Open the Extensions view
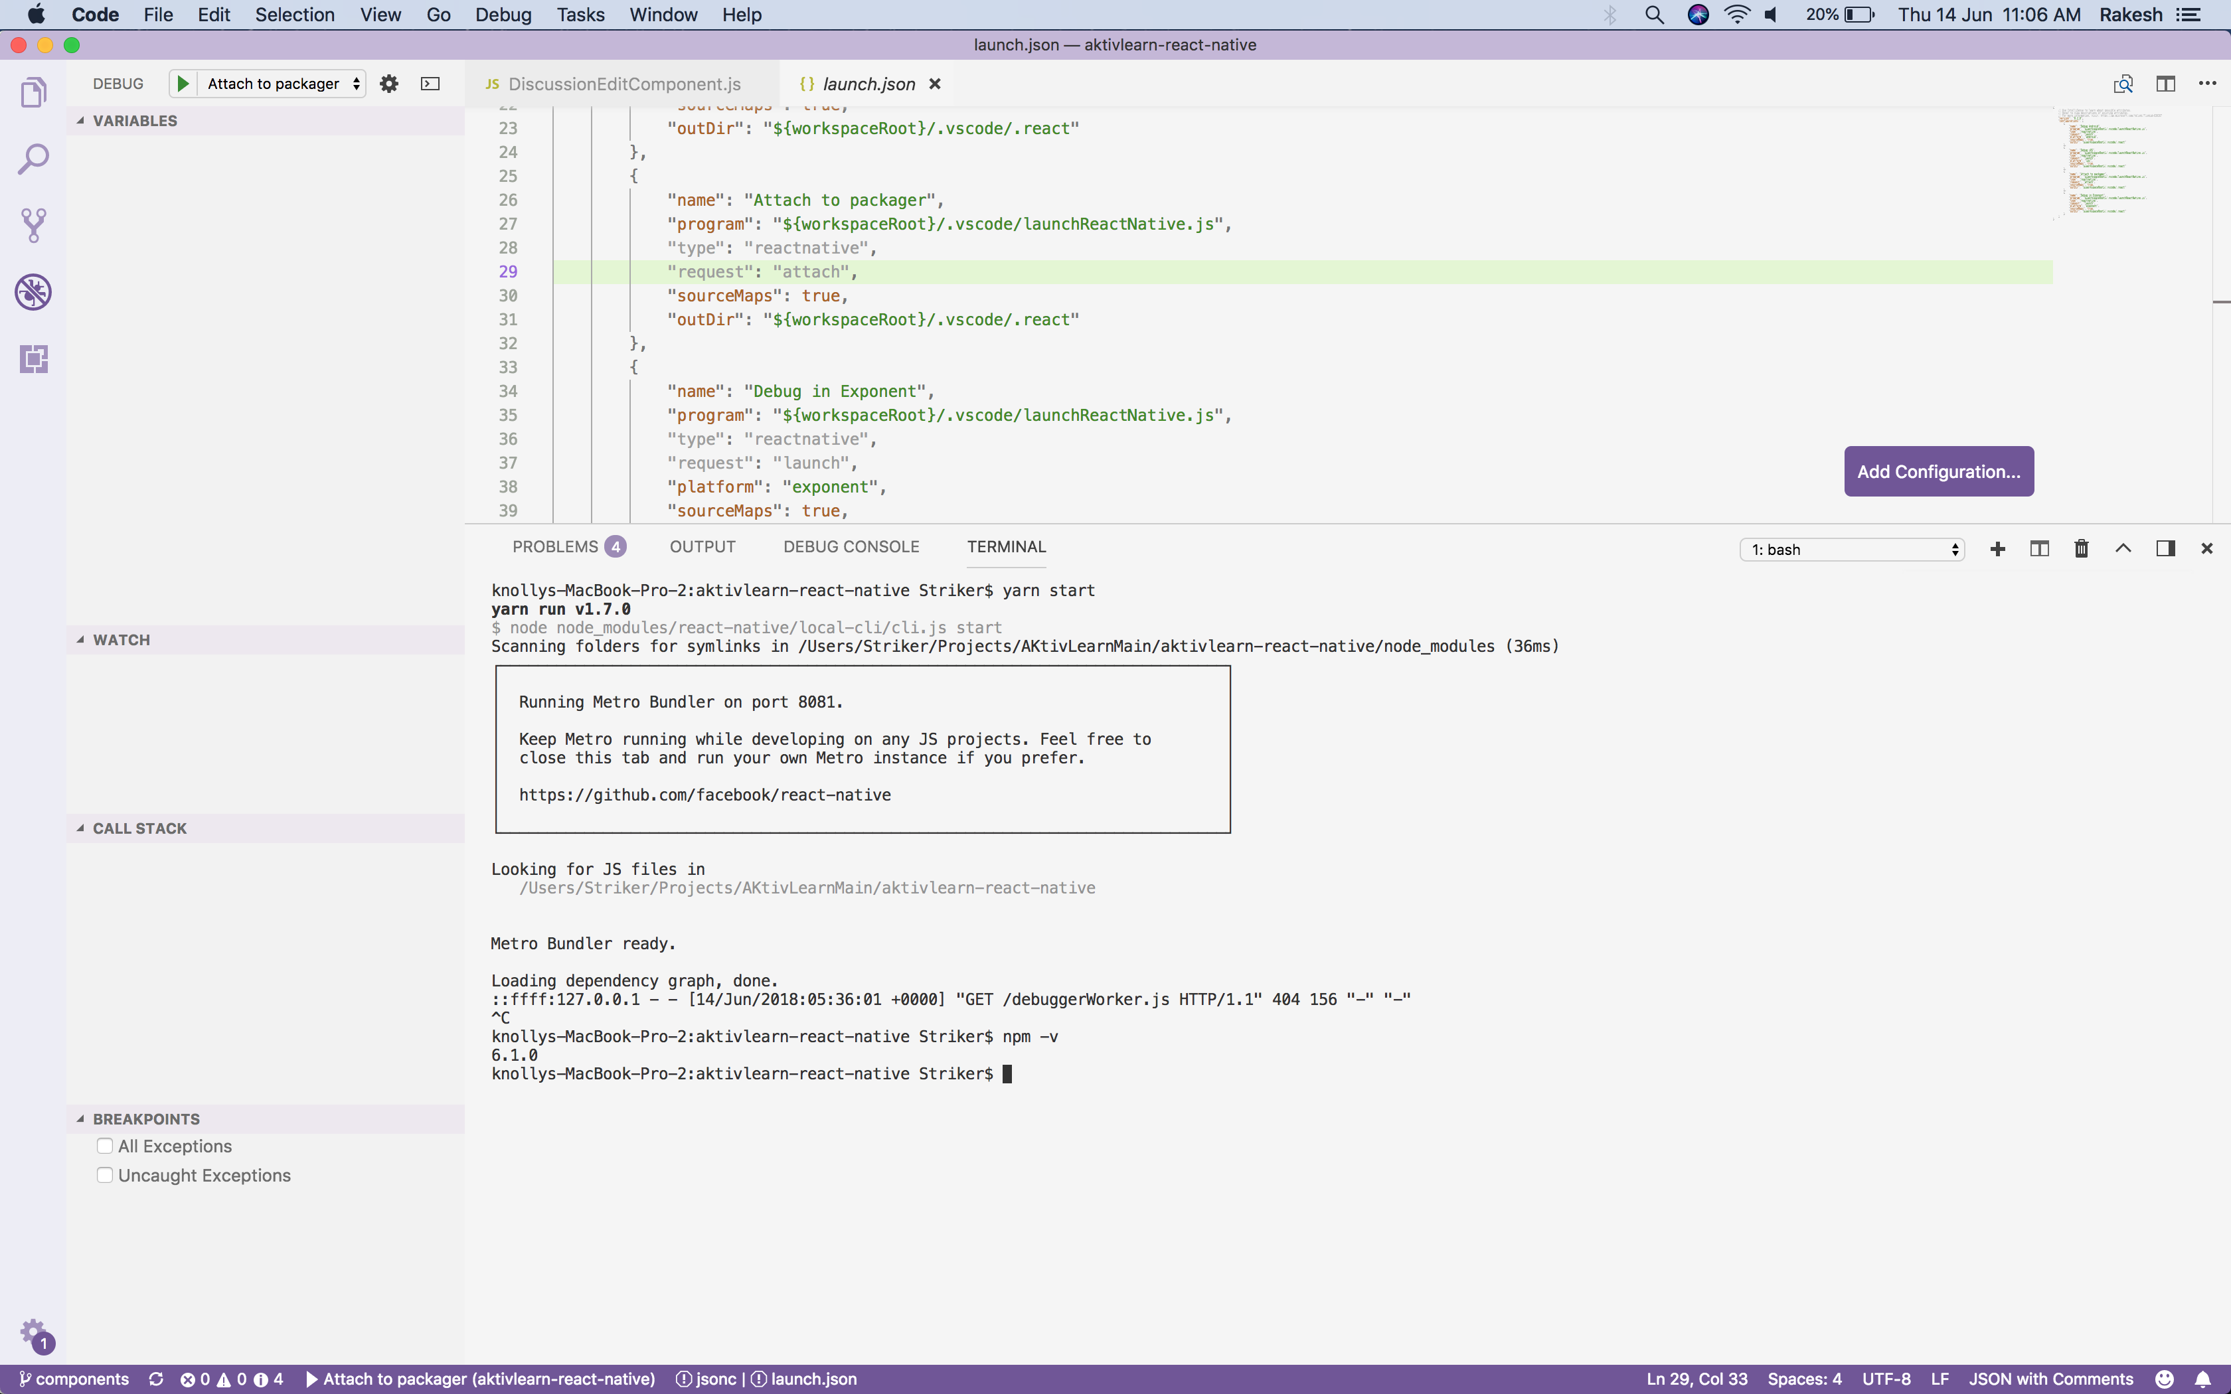Screen dimensions: 2231x1394 coord(33,358)
